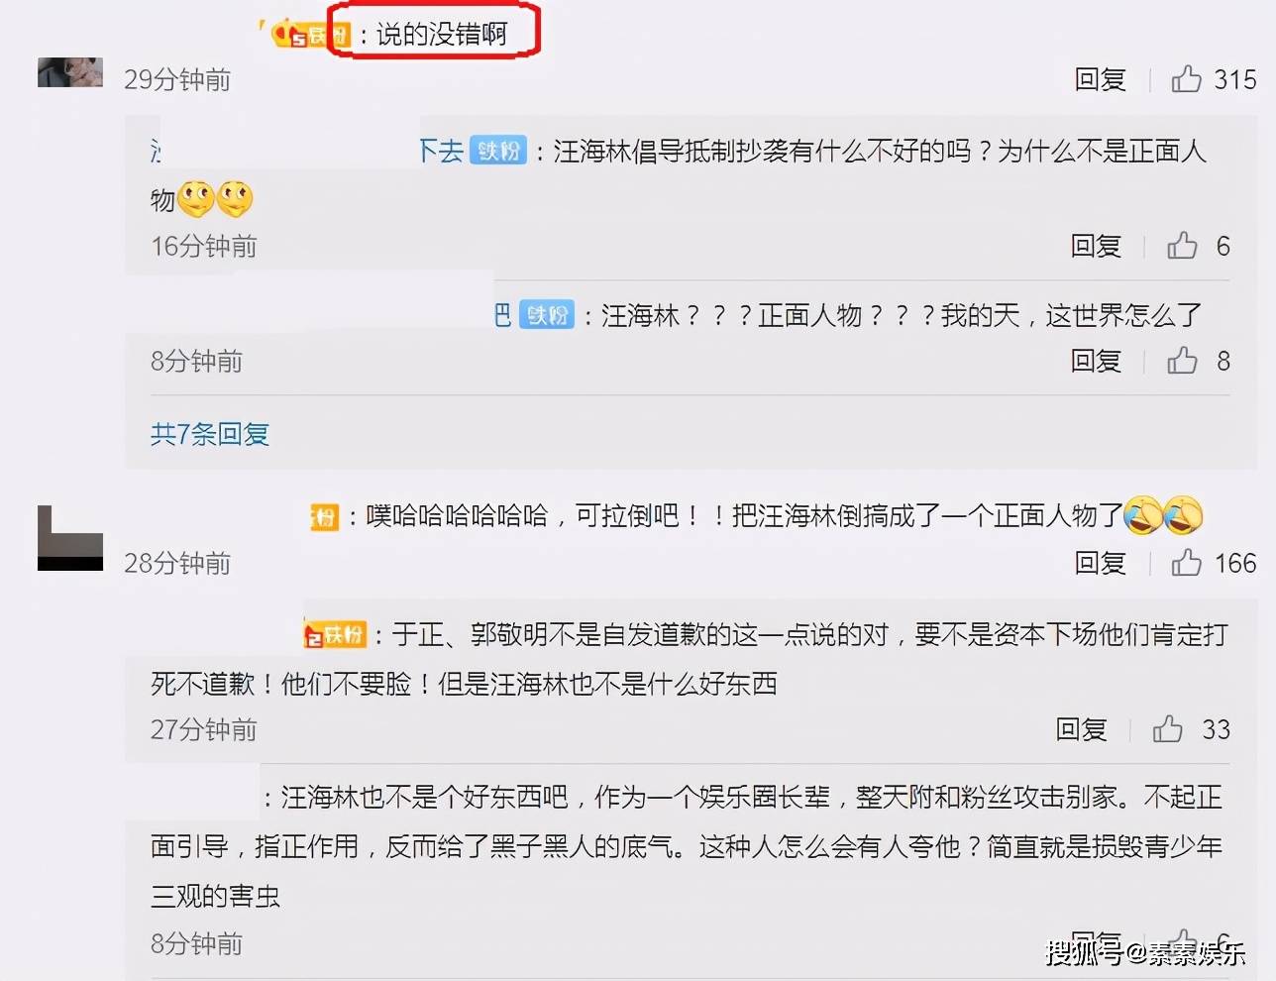The height and width of the screenshot is (981, 1276).
Task: Reply to the comment posted 29分钟前
Action: 1101,78
